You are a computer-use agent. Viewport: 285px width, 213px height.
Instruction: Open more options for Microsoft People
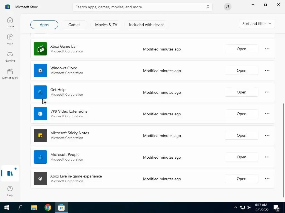pos(267,157)
